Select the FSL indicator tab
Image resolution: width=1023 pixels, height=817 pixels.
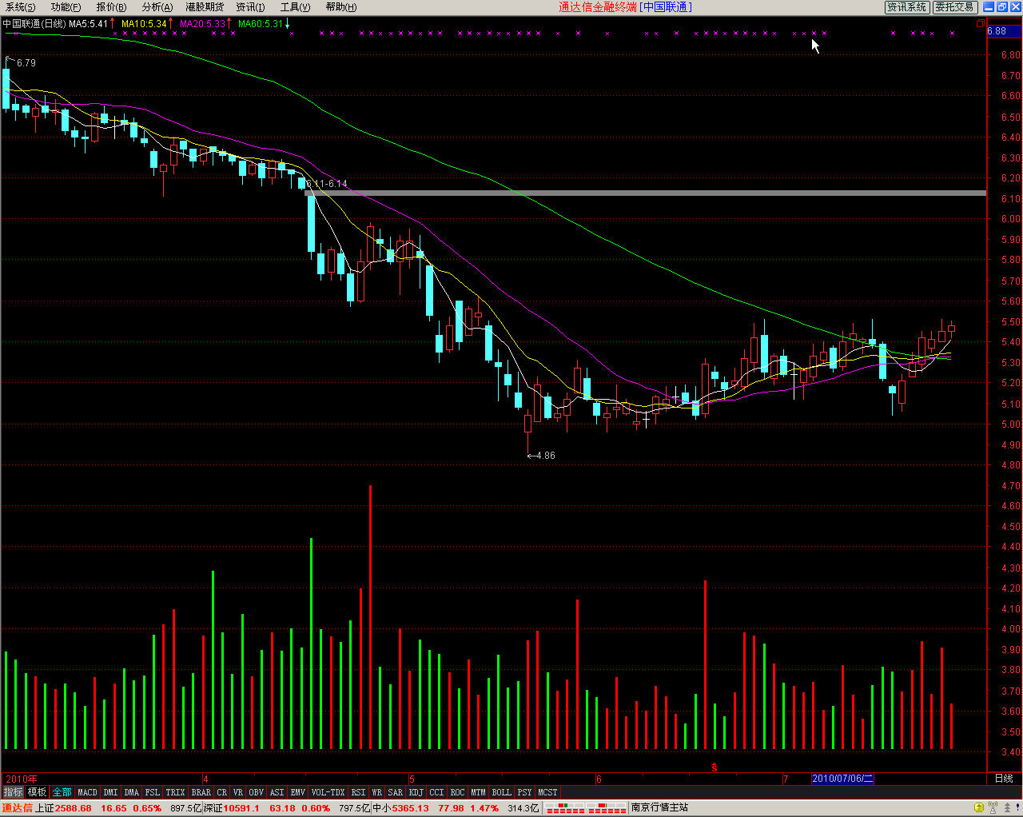click(x=153, y=792)
